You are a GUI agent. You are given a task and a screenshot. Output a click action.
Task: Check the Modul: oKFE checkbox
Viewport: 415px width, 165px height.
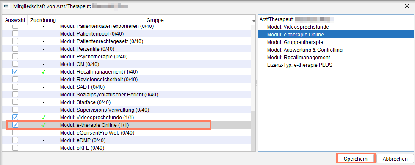(15, 148)
